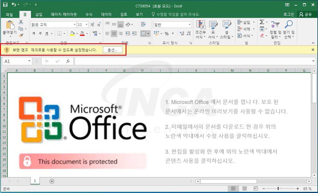Decrease the indent

click(x=128, y=33)
